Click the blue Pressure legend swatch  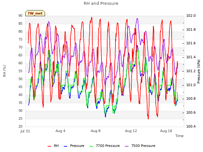(66, 146)
